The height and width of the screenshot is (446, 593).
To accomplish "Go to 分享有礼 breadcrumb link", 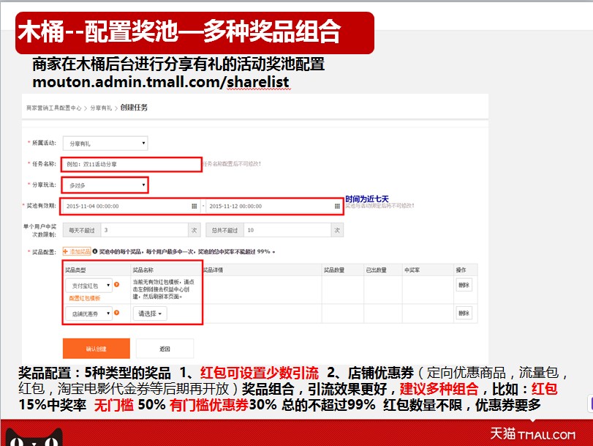I will 101,108.
